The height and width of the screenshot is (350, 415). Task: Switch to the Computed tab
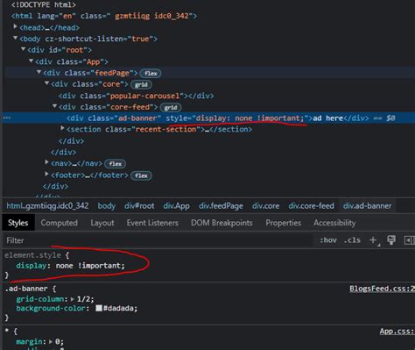coord(60,223)
